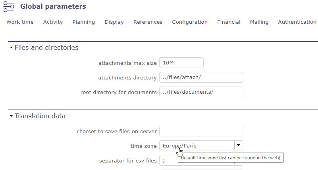
Task: Switch to the Configuration tab
Action: (x=190, y=22)
